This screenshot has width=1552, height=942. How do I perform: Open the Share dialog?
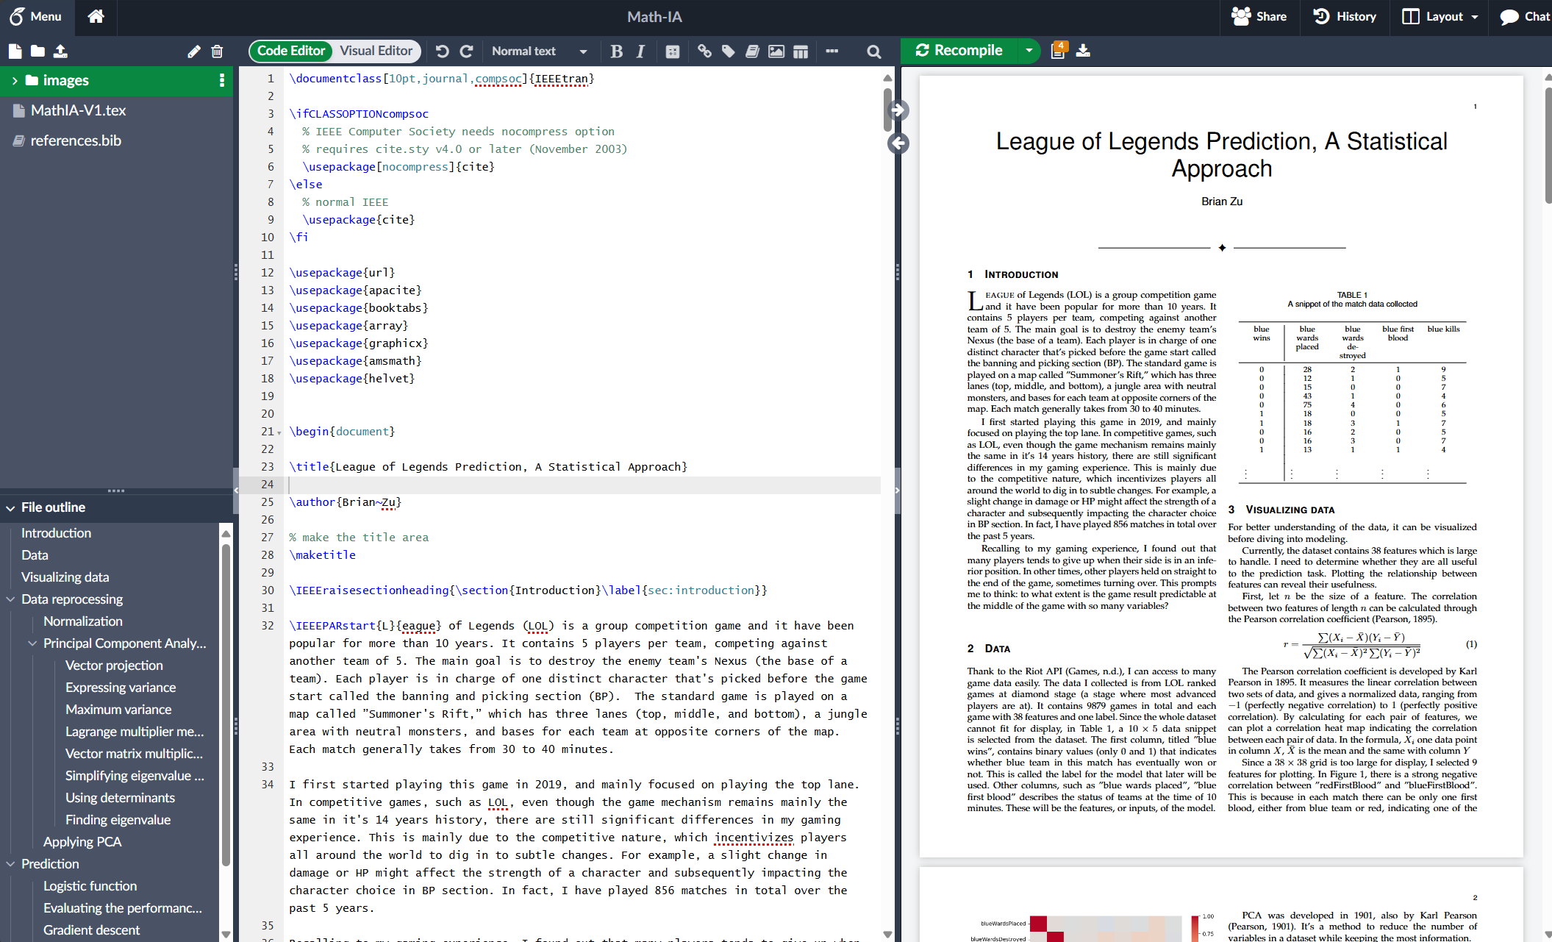[x=1259, y=16]
